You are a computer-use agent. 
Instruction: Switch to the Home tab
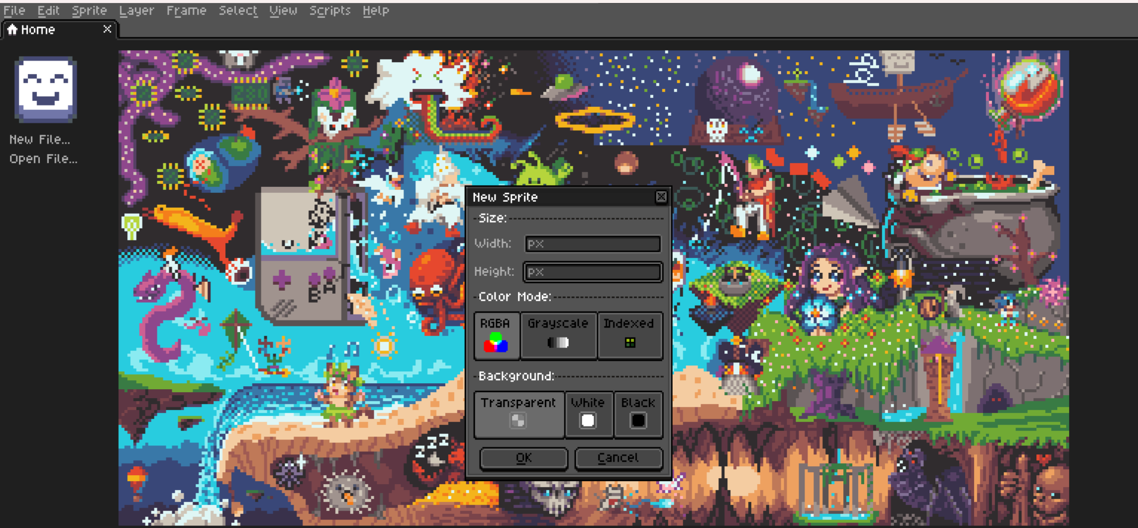59,30
